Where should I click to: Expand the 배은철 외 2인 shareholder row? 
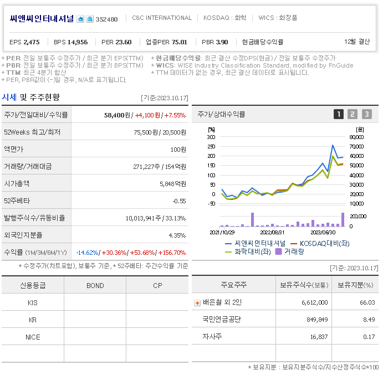pos(197,303)
